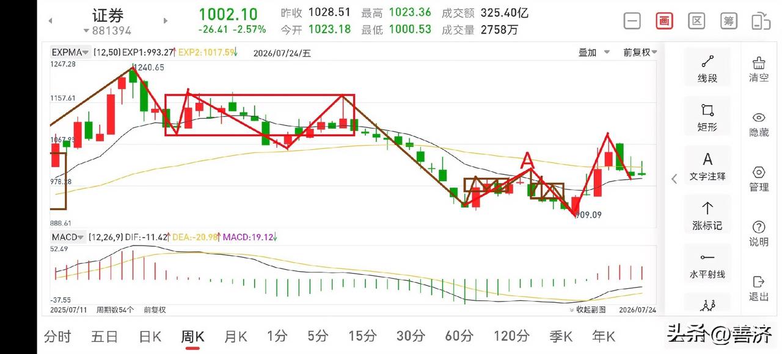Switch to 30分 chart tab
Viewport: 782px width, 354px height.
(411, 336)
